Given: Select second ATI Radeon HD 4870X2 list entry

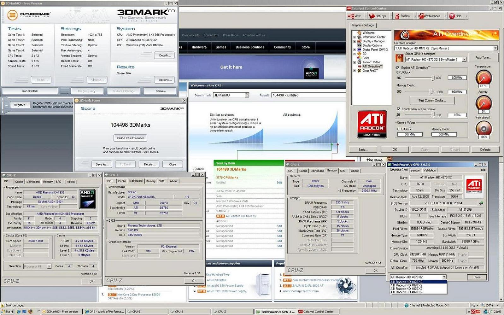Looking at the screenshot, I should [418, 285].
